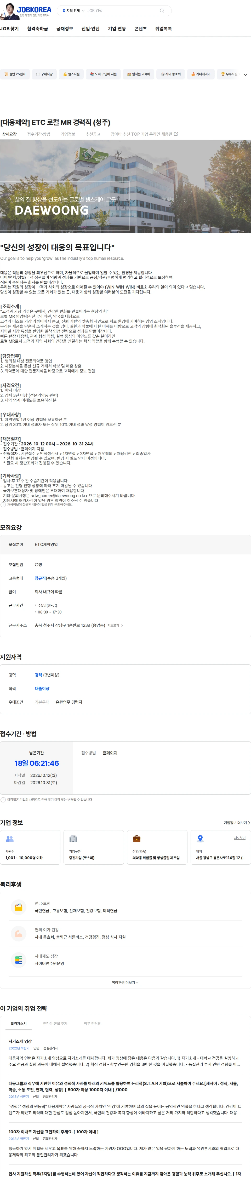Click the 서울 강남구 봉은사로114길 address text
The height and width of the screenshot is (1177, 251).
point(220,858)
